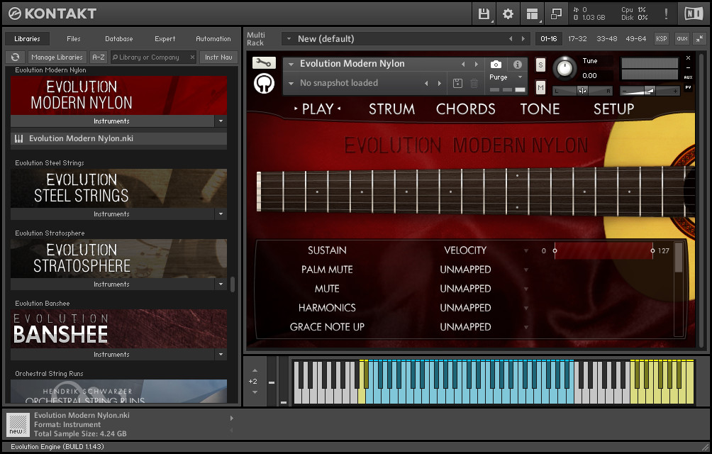Toggle Instr Nav pane
This screenshot has width=712, height=454.
coord(218,57)
